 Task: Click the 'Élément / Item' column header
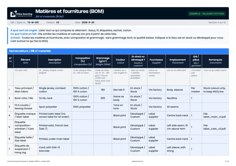point(25,61)
